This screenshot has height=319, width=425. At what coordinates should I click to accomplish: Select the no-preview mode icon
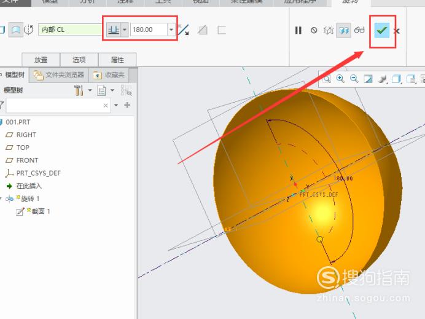(x=314, y=30)
